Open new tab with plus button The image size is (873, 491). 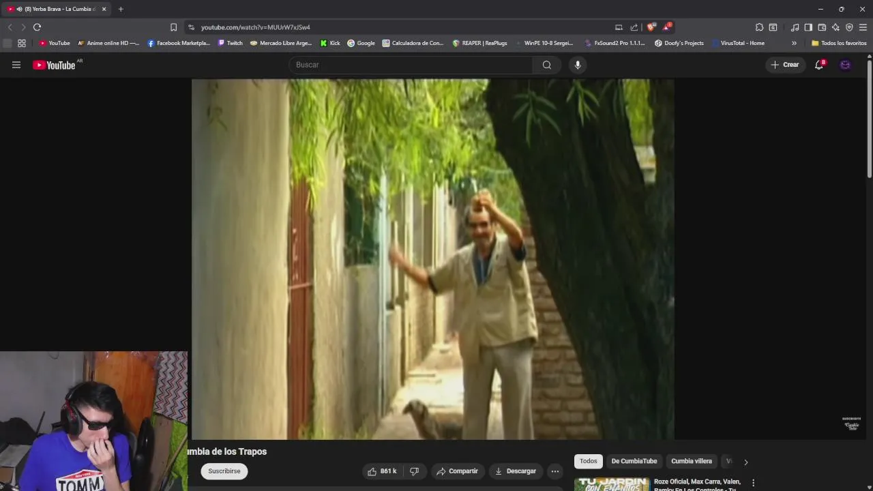point(121,9)
